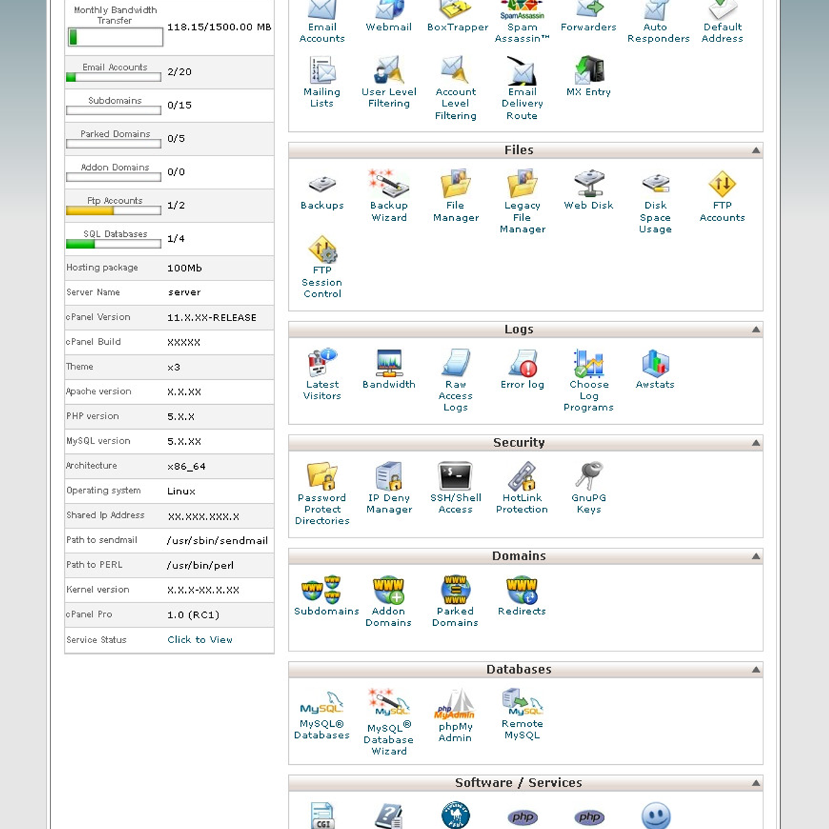Click the Subdomains stat label in sidebar

[x=115, y=100]
